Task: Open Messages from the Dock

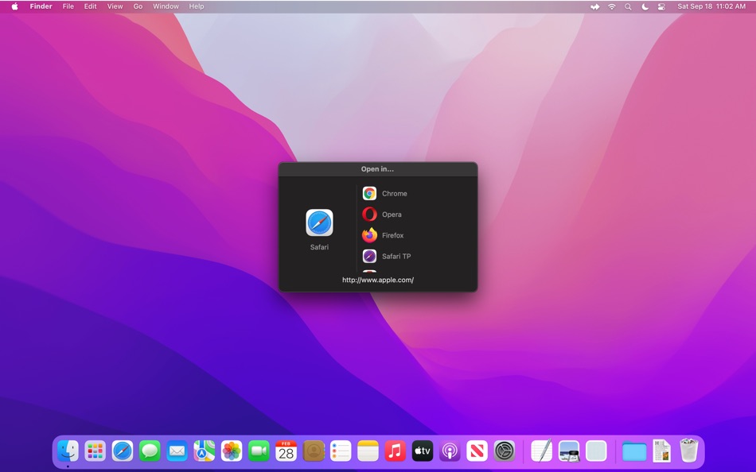Action: pyautogui.click(x=150, y=451)
